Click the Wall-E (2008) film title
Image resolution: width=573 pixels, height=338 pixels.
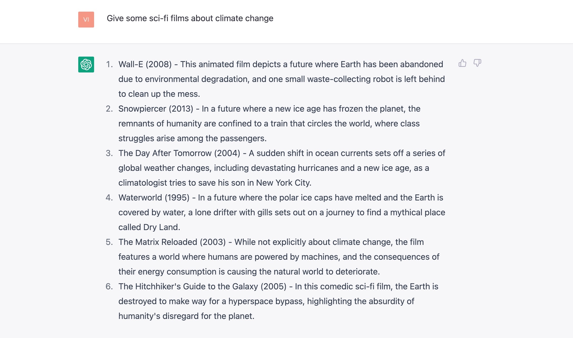(x=145, y=64)
